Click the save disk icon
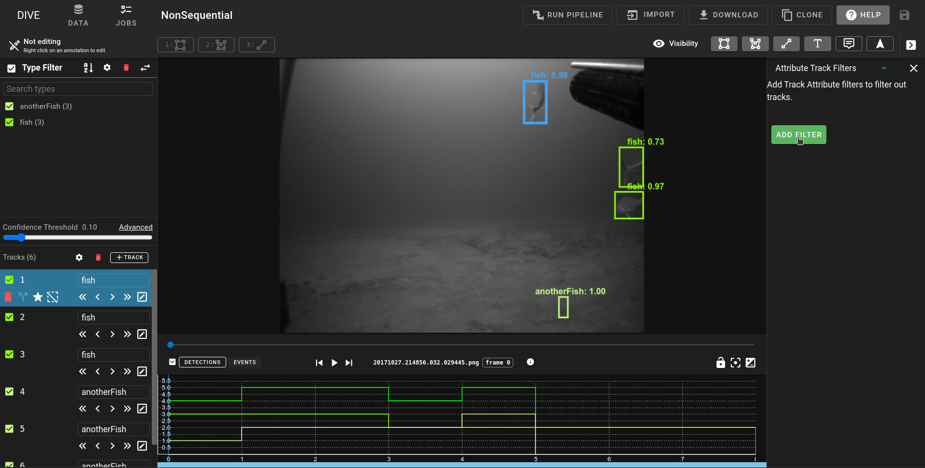The height and width of the screenshot is (468, 925). [x=905, y=15]
